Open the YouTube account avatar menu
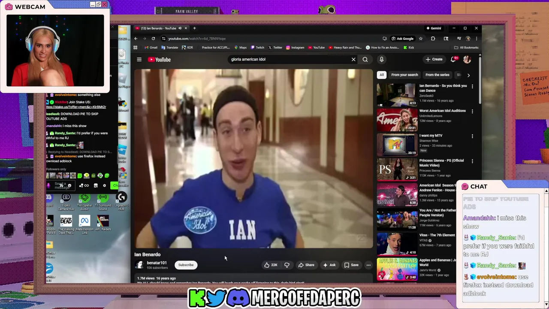 pos(467,59)
